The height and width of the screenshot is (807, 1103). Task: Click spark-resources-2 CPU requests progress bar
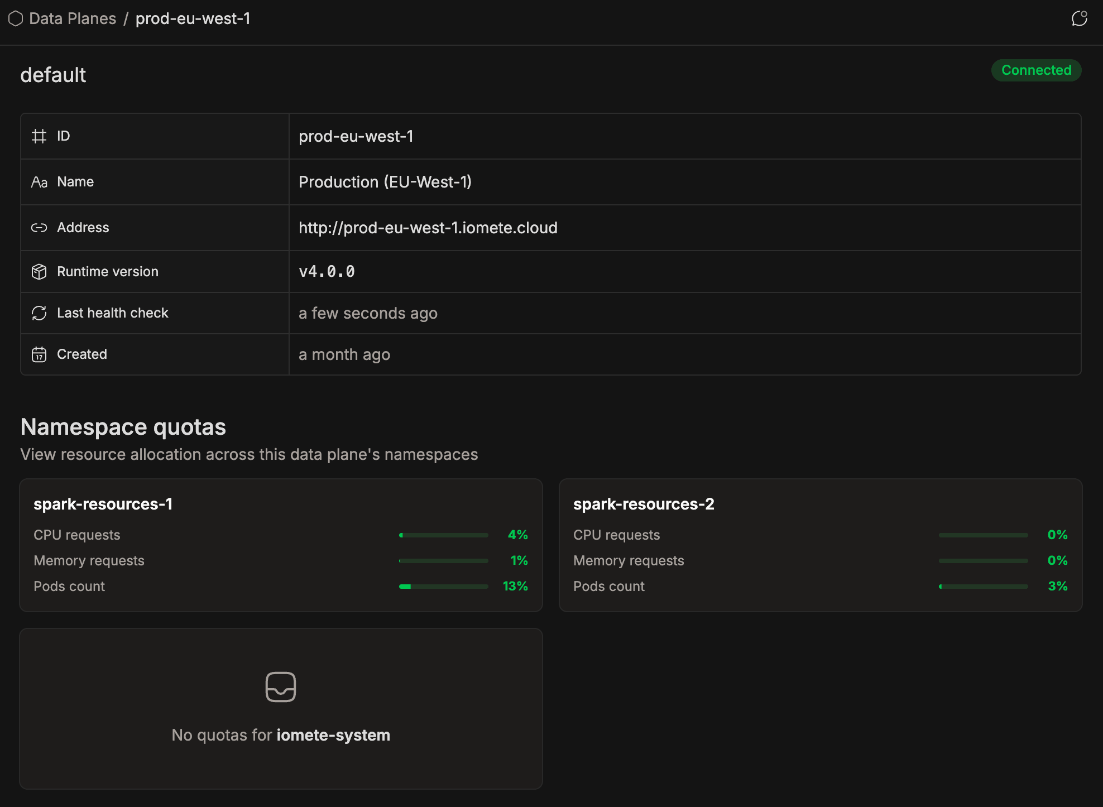(x=984, y=535)
